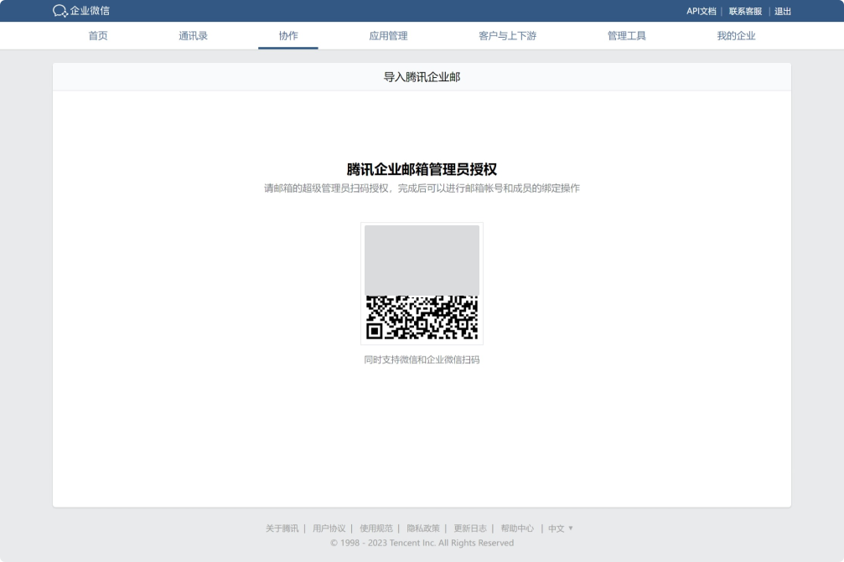844x562 pixels.
Task: Switch to the 我的企业 tab
Action: tap(736, 36)
